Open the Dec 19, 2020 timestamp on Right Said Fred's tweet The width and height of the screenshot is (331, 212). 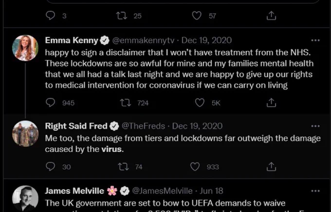coord(197,126)
